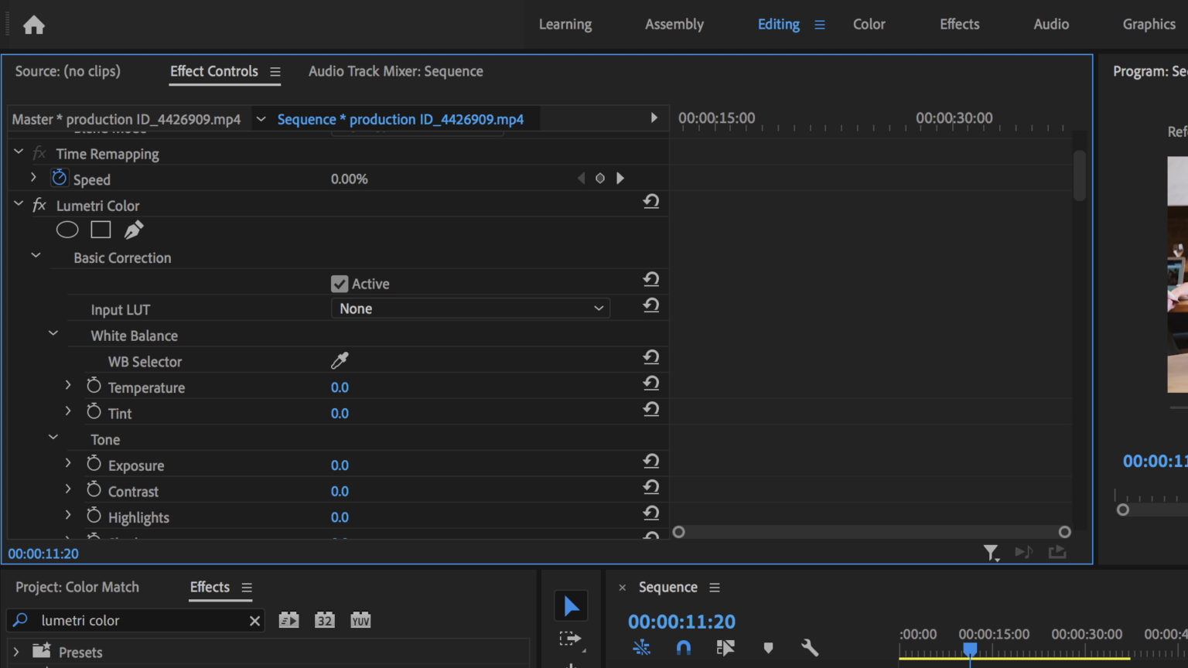1188x668 pixels.
Task: Pick the WB Selector eyedropper
Action: click(341, 360)
